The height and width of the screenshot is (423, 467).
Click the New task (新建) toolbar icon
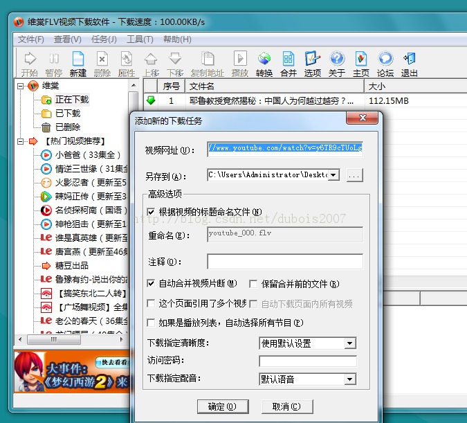(x=78, y=64)
